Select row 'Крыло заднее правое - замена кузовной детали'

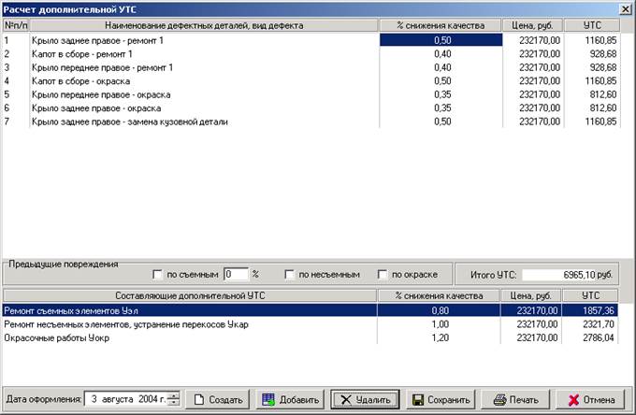click(189, 122)
